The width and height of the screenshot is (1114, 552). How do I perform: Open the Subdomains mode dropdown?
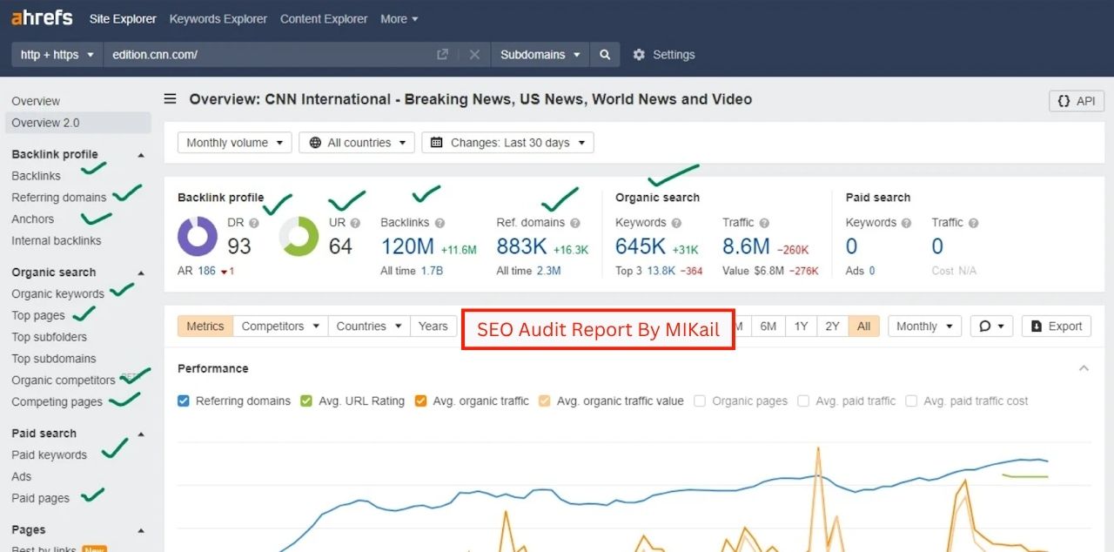540,54
